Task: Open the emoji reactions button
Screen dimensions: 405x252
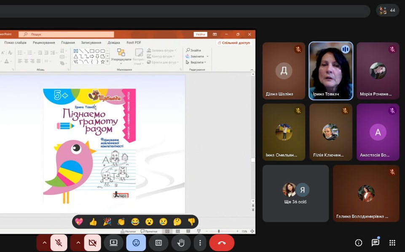Action: pos(136,243)
